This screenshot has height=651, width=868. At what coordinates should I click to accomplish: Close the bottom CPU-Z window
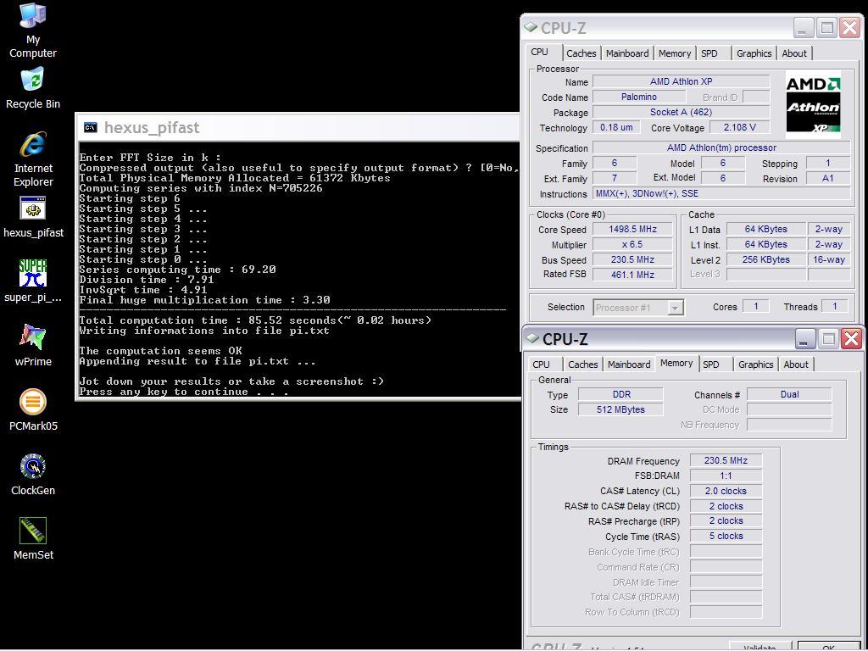(851, 338)
